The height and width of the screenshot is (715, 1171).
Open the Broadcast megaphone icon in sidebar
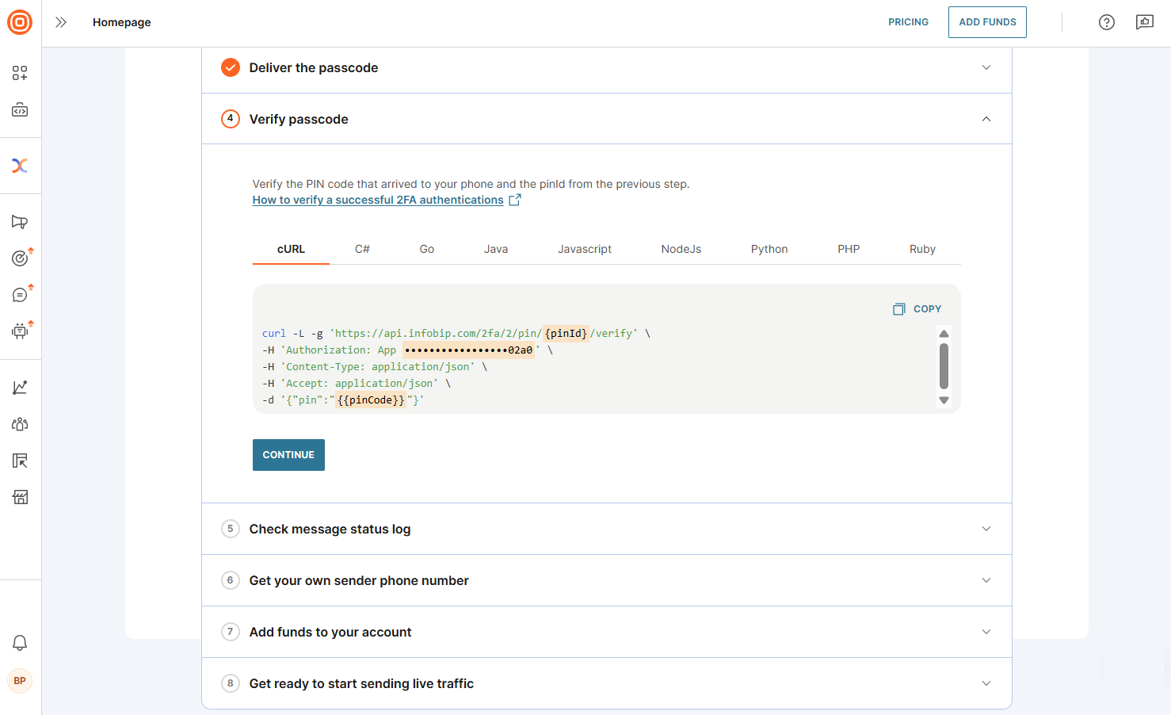20,222
